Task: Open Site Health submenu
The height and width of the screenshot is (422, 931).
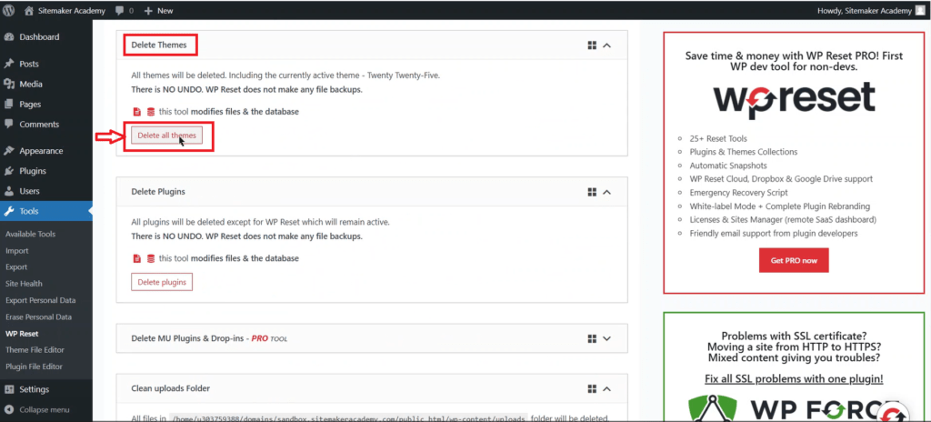Action: pyautogui.click(x=24, y=284)
